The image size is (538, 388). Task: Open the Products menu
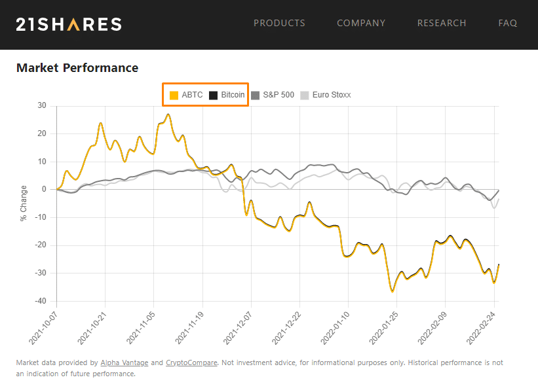(279, 23)
